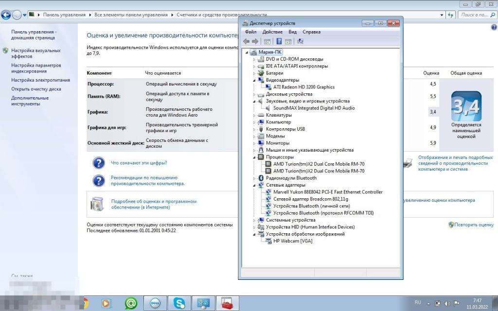Viewport: 498px width, 311px height.
Task: Click the refresh button next to address bar
Action: tap(451, 15)
